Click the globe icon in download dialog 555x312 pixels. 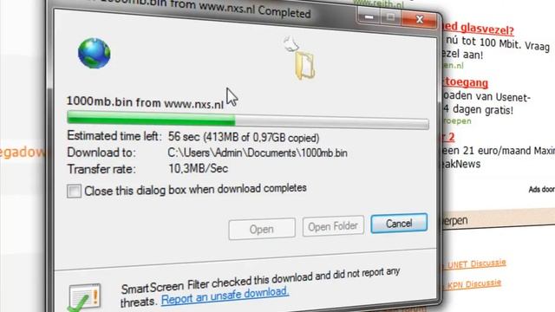click(95, 53)
